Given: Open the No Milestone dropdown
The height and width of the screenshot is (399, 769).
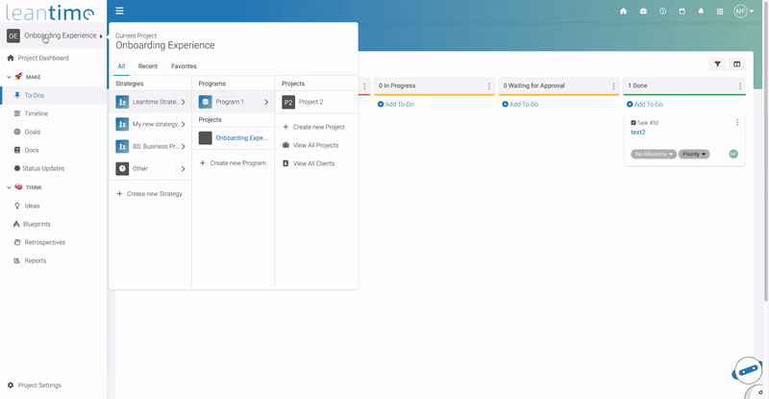Looking at the screenshot, I should tap(654, 154).
